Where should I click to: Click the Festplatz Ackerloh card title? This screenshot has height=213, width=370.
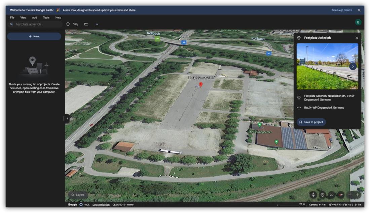tap(317, 38)
